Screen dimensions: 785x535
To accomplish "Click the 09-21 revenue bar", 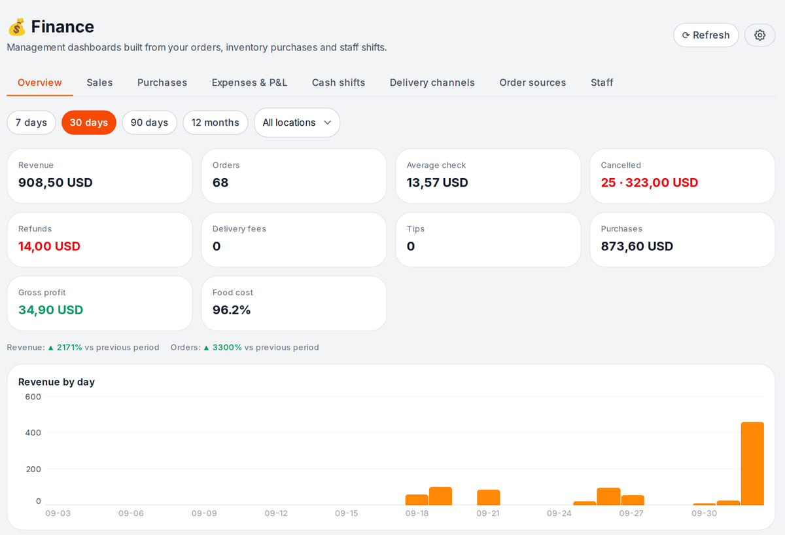I will 488,498.
